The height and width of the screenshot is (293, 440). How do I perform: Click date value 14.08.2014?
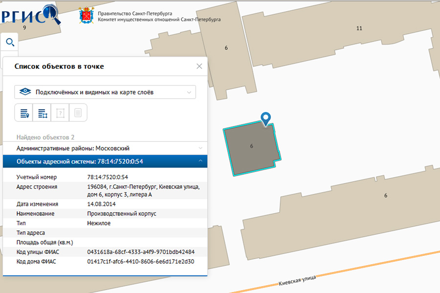[x=101, y=204]
